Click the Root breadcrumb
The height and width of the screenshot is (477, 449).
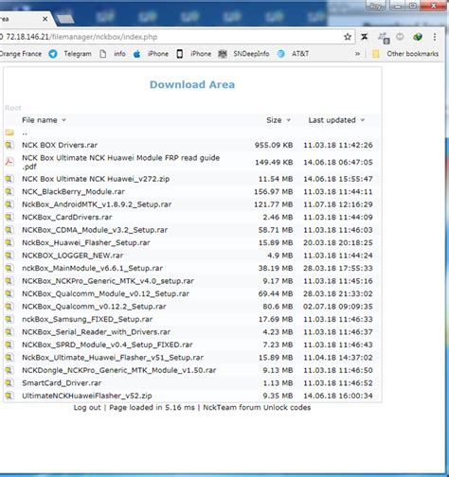pyautogui.click(x=13, y=108)
